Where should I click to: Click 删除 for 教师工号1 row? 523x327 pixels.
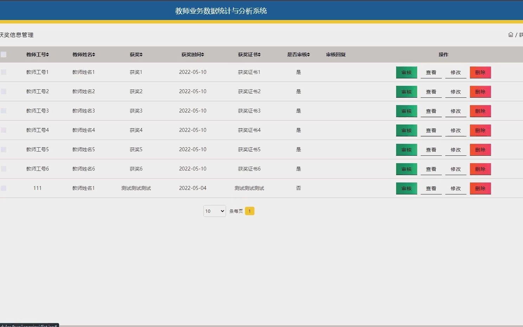click(480, 72)
